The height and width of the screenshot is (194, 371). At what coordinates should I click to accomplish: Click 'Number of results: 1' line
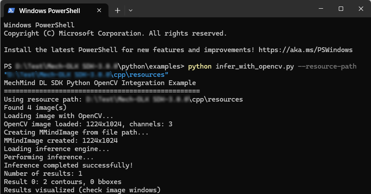pos(43,174)
